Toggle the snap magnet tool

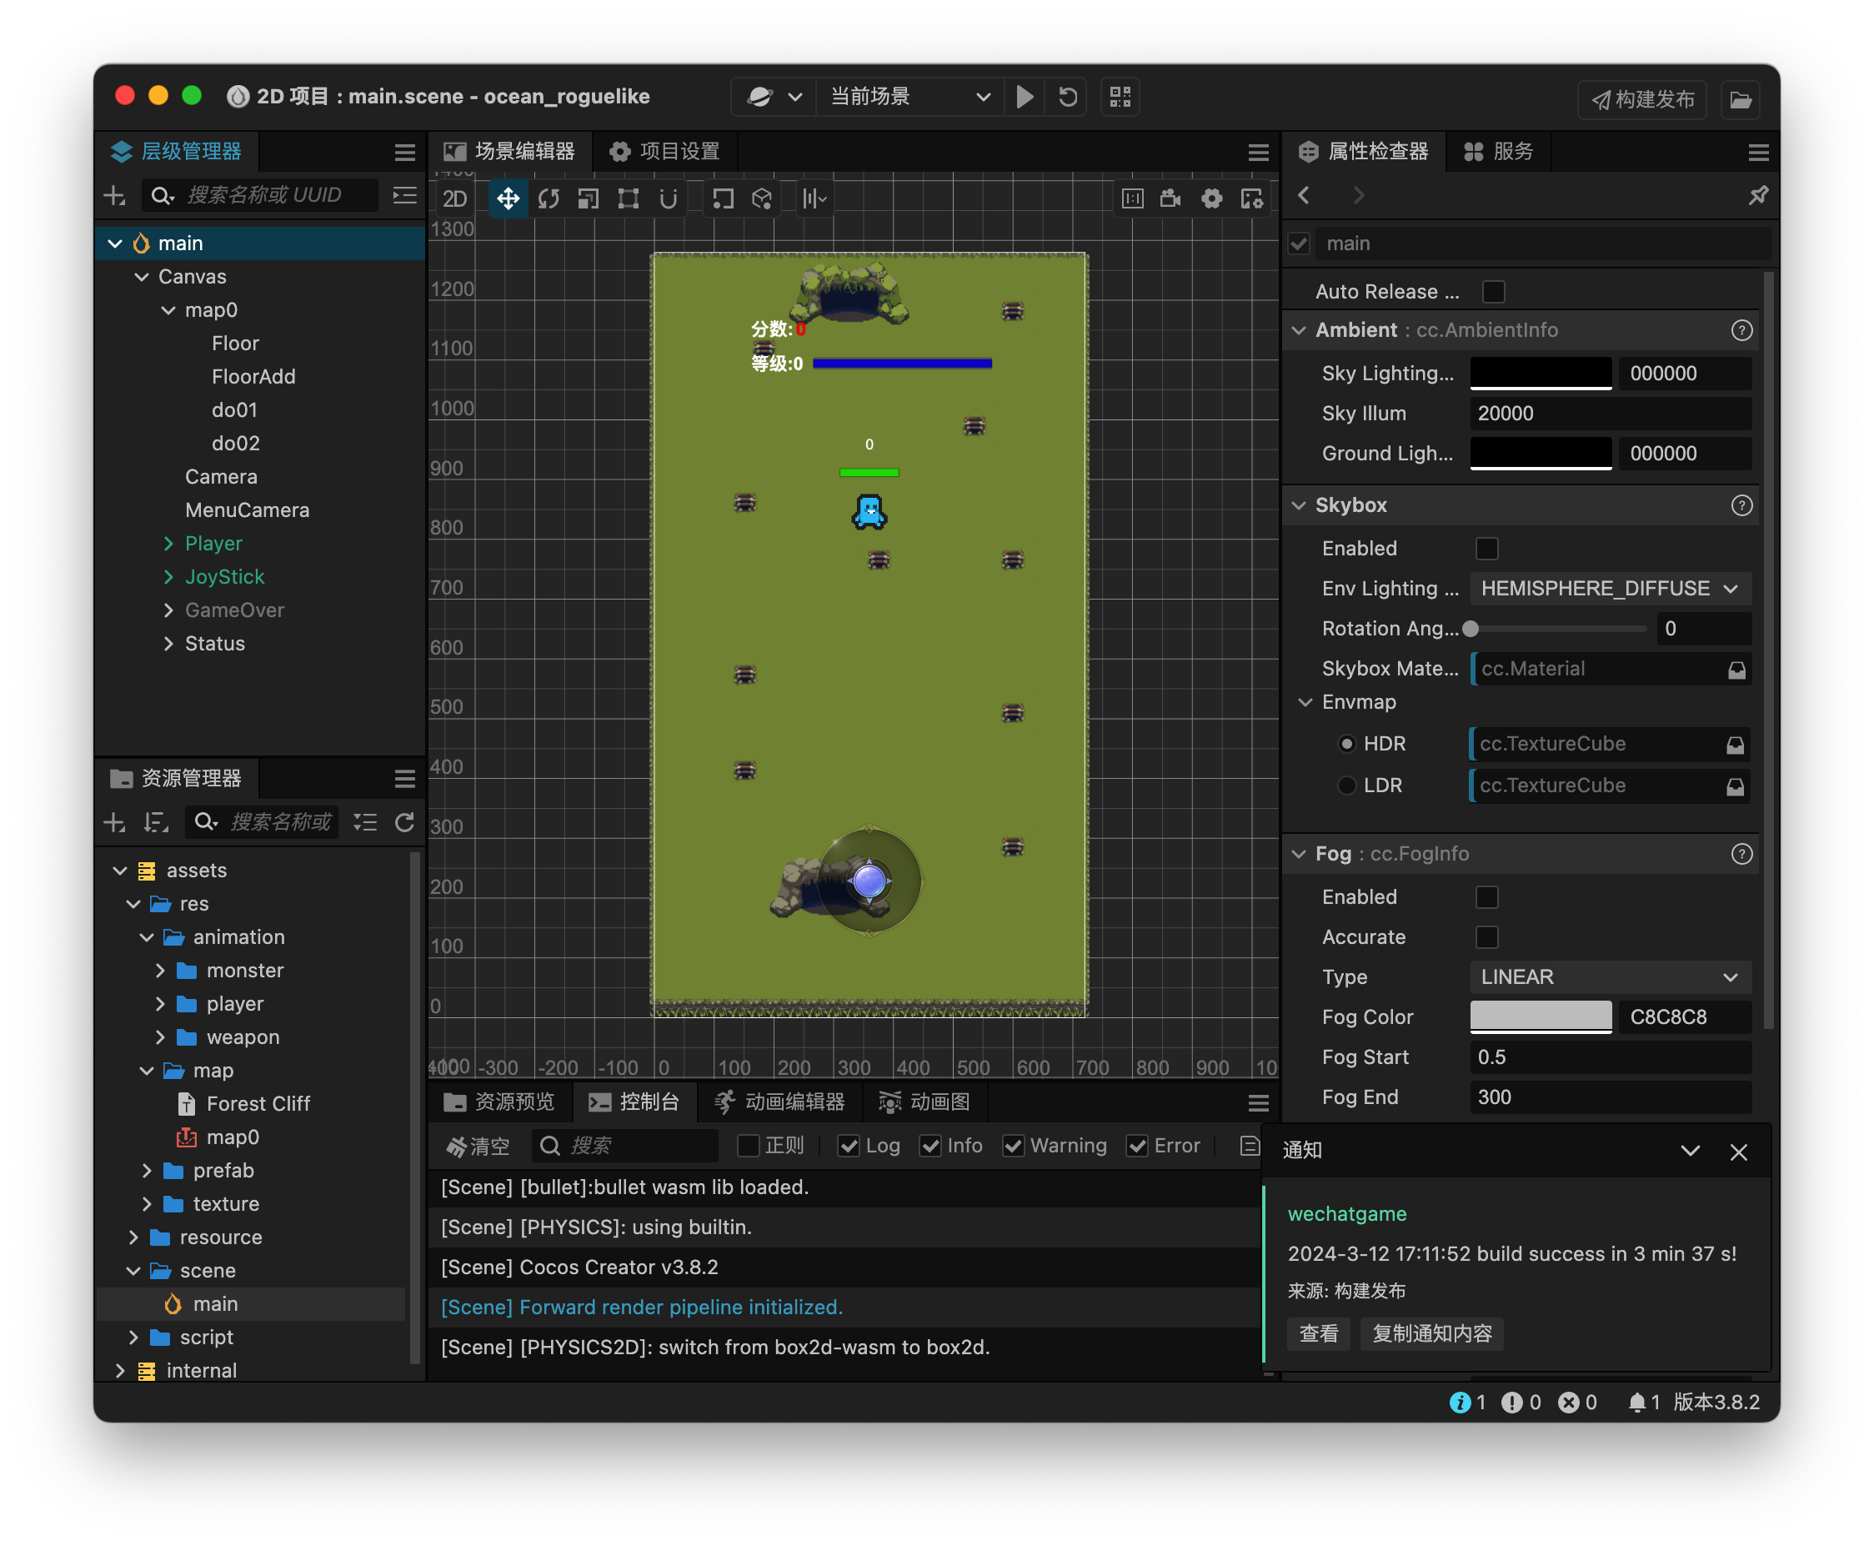[x=669, y=198]
